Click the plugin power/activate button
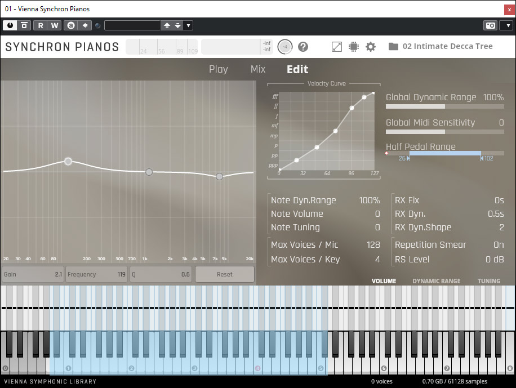 pyautogui.click(x=10, y=25)
